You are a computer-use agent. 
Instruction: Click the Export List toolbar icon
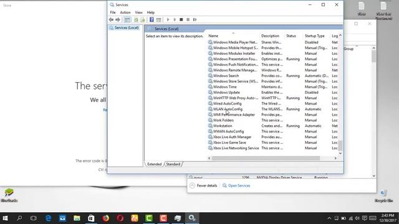click(143, 19)
